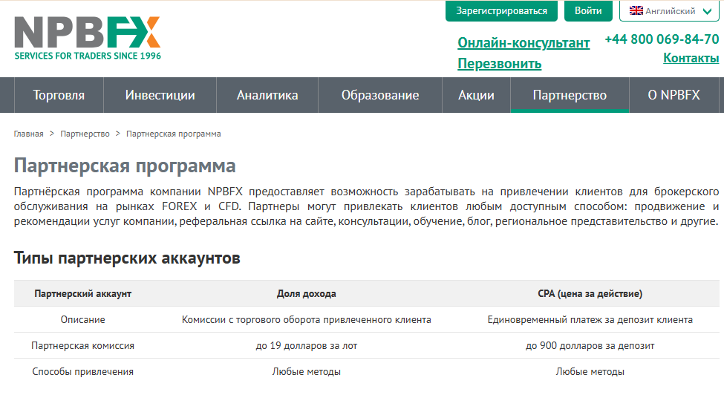Click the CPA (цена за действие) column header
Viewport: 724px width, 395px height.
click(x=590, y=294)
